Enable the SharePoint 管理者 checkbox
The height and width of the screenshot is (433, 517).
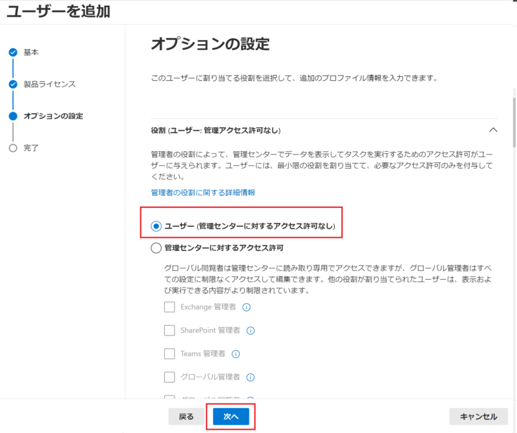(x=169, y=330)
